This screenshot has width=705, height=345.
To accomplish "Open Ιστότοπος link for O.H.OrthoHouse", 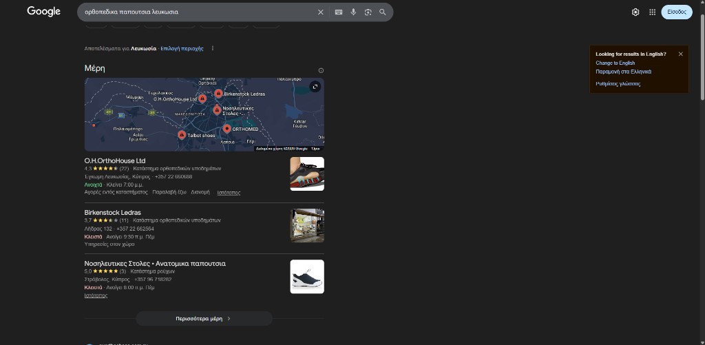I will coord(229,193).
